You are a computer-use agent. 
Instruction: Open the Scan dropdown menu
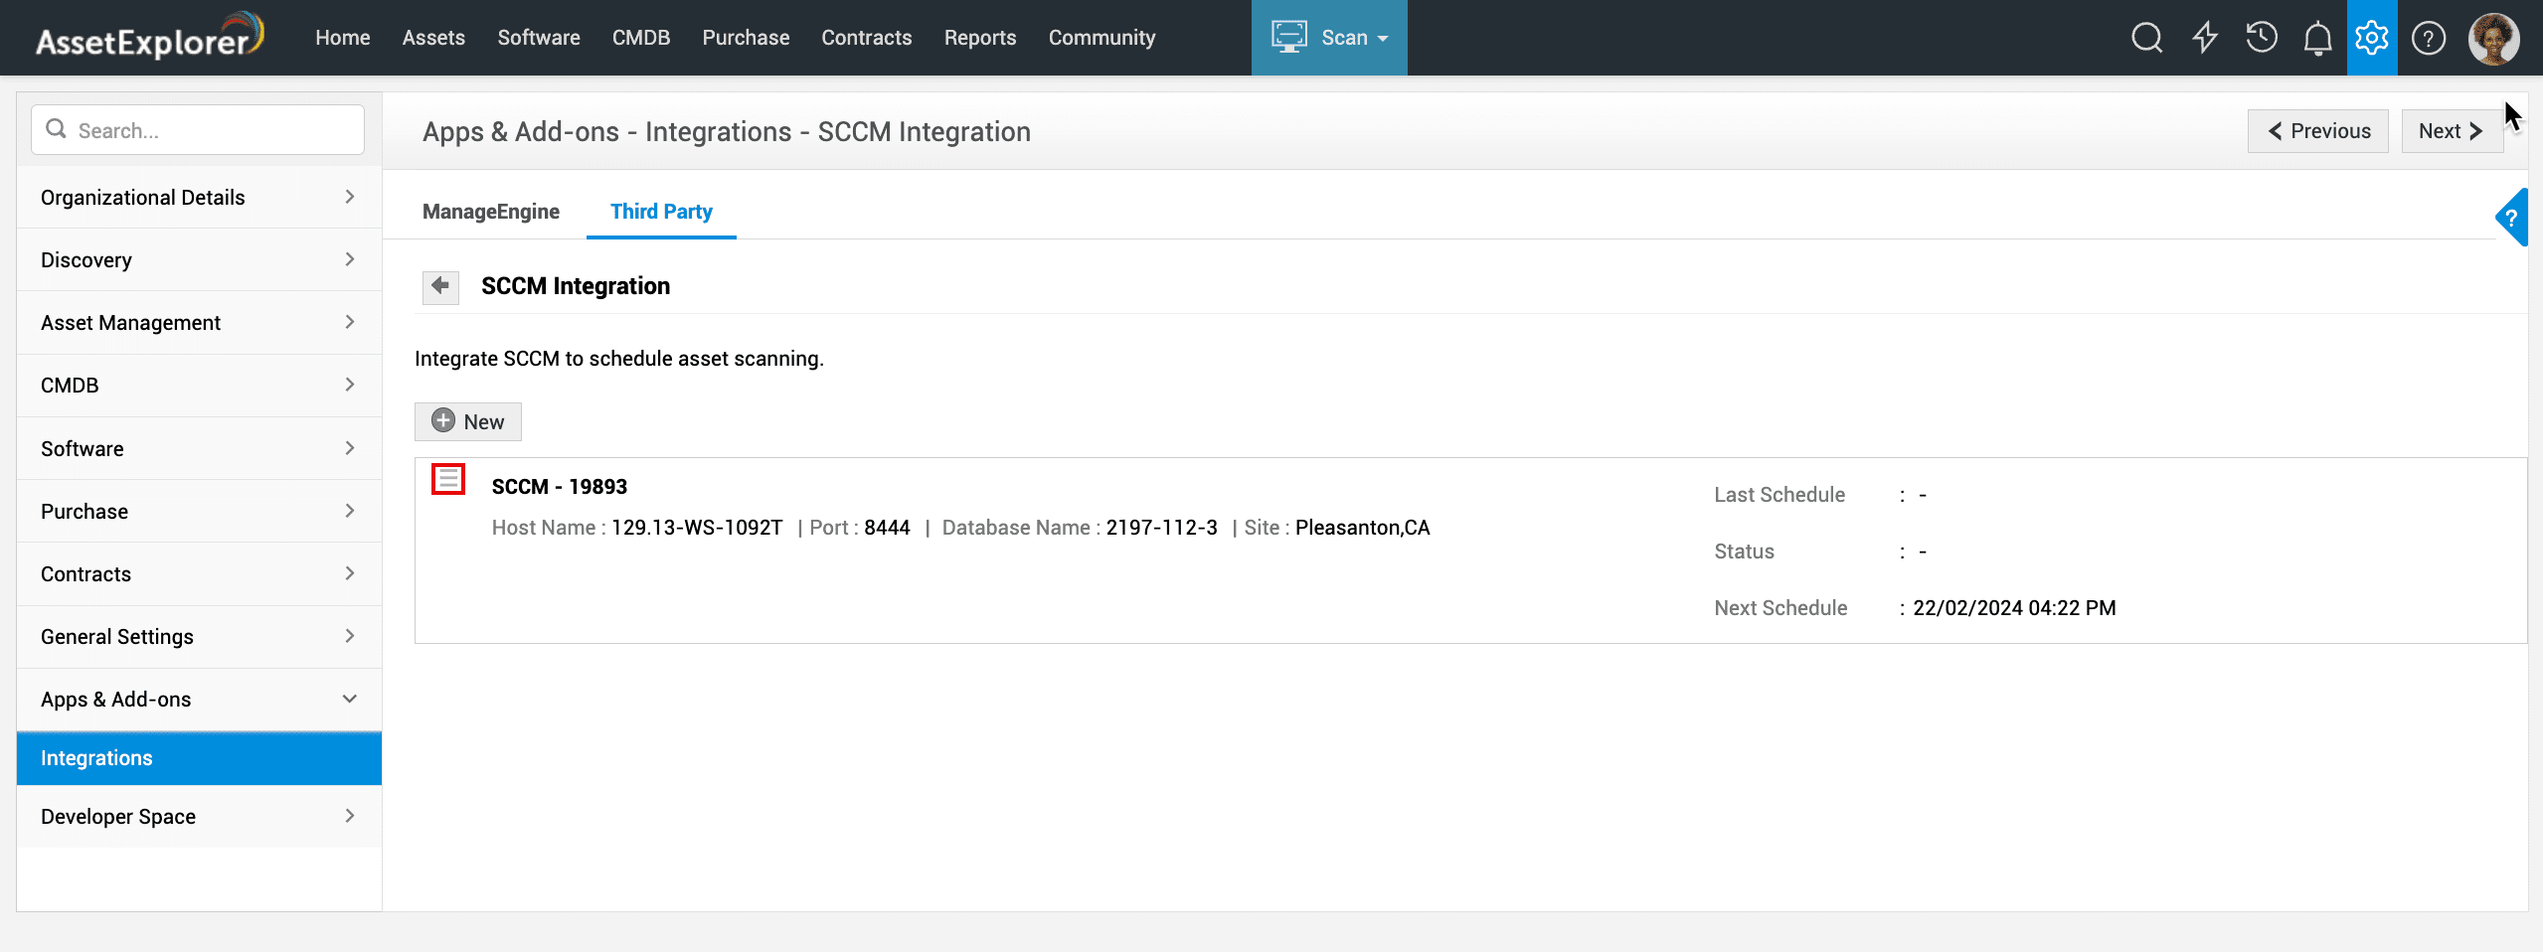(1329, 38)
